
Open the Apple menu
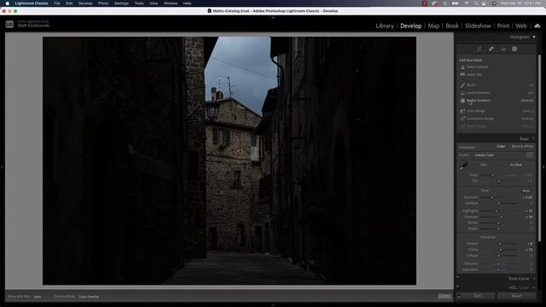7,3
